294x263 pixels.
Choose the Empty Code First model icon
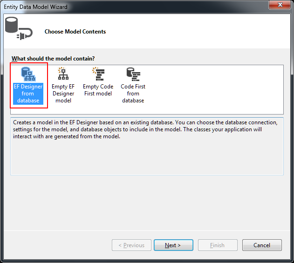tap(98, 74)
